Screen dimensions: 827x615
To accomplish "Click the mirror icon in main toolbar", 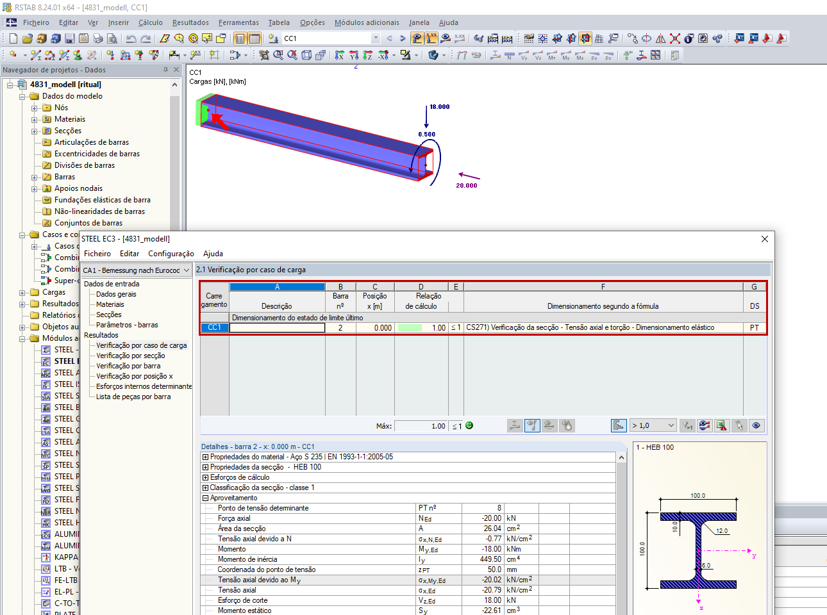I will [x=661, y=38].
